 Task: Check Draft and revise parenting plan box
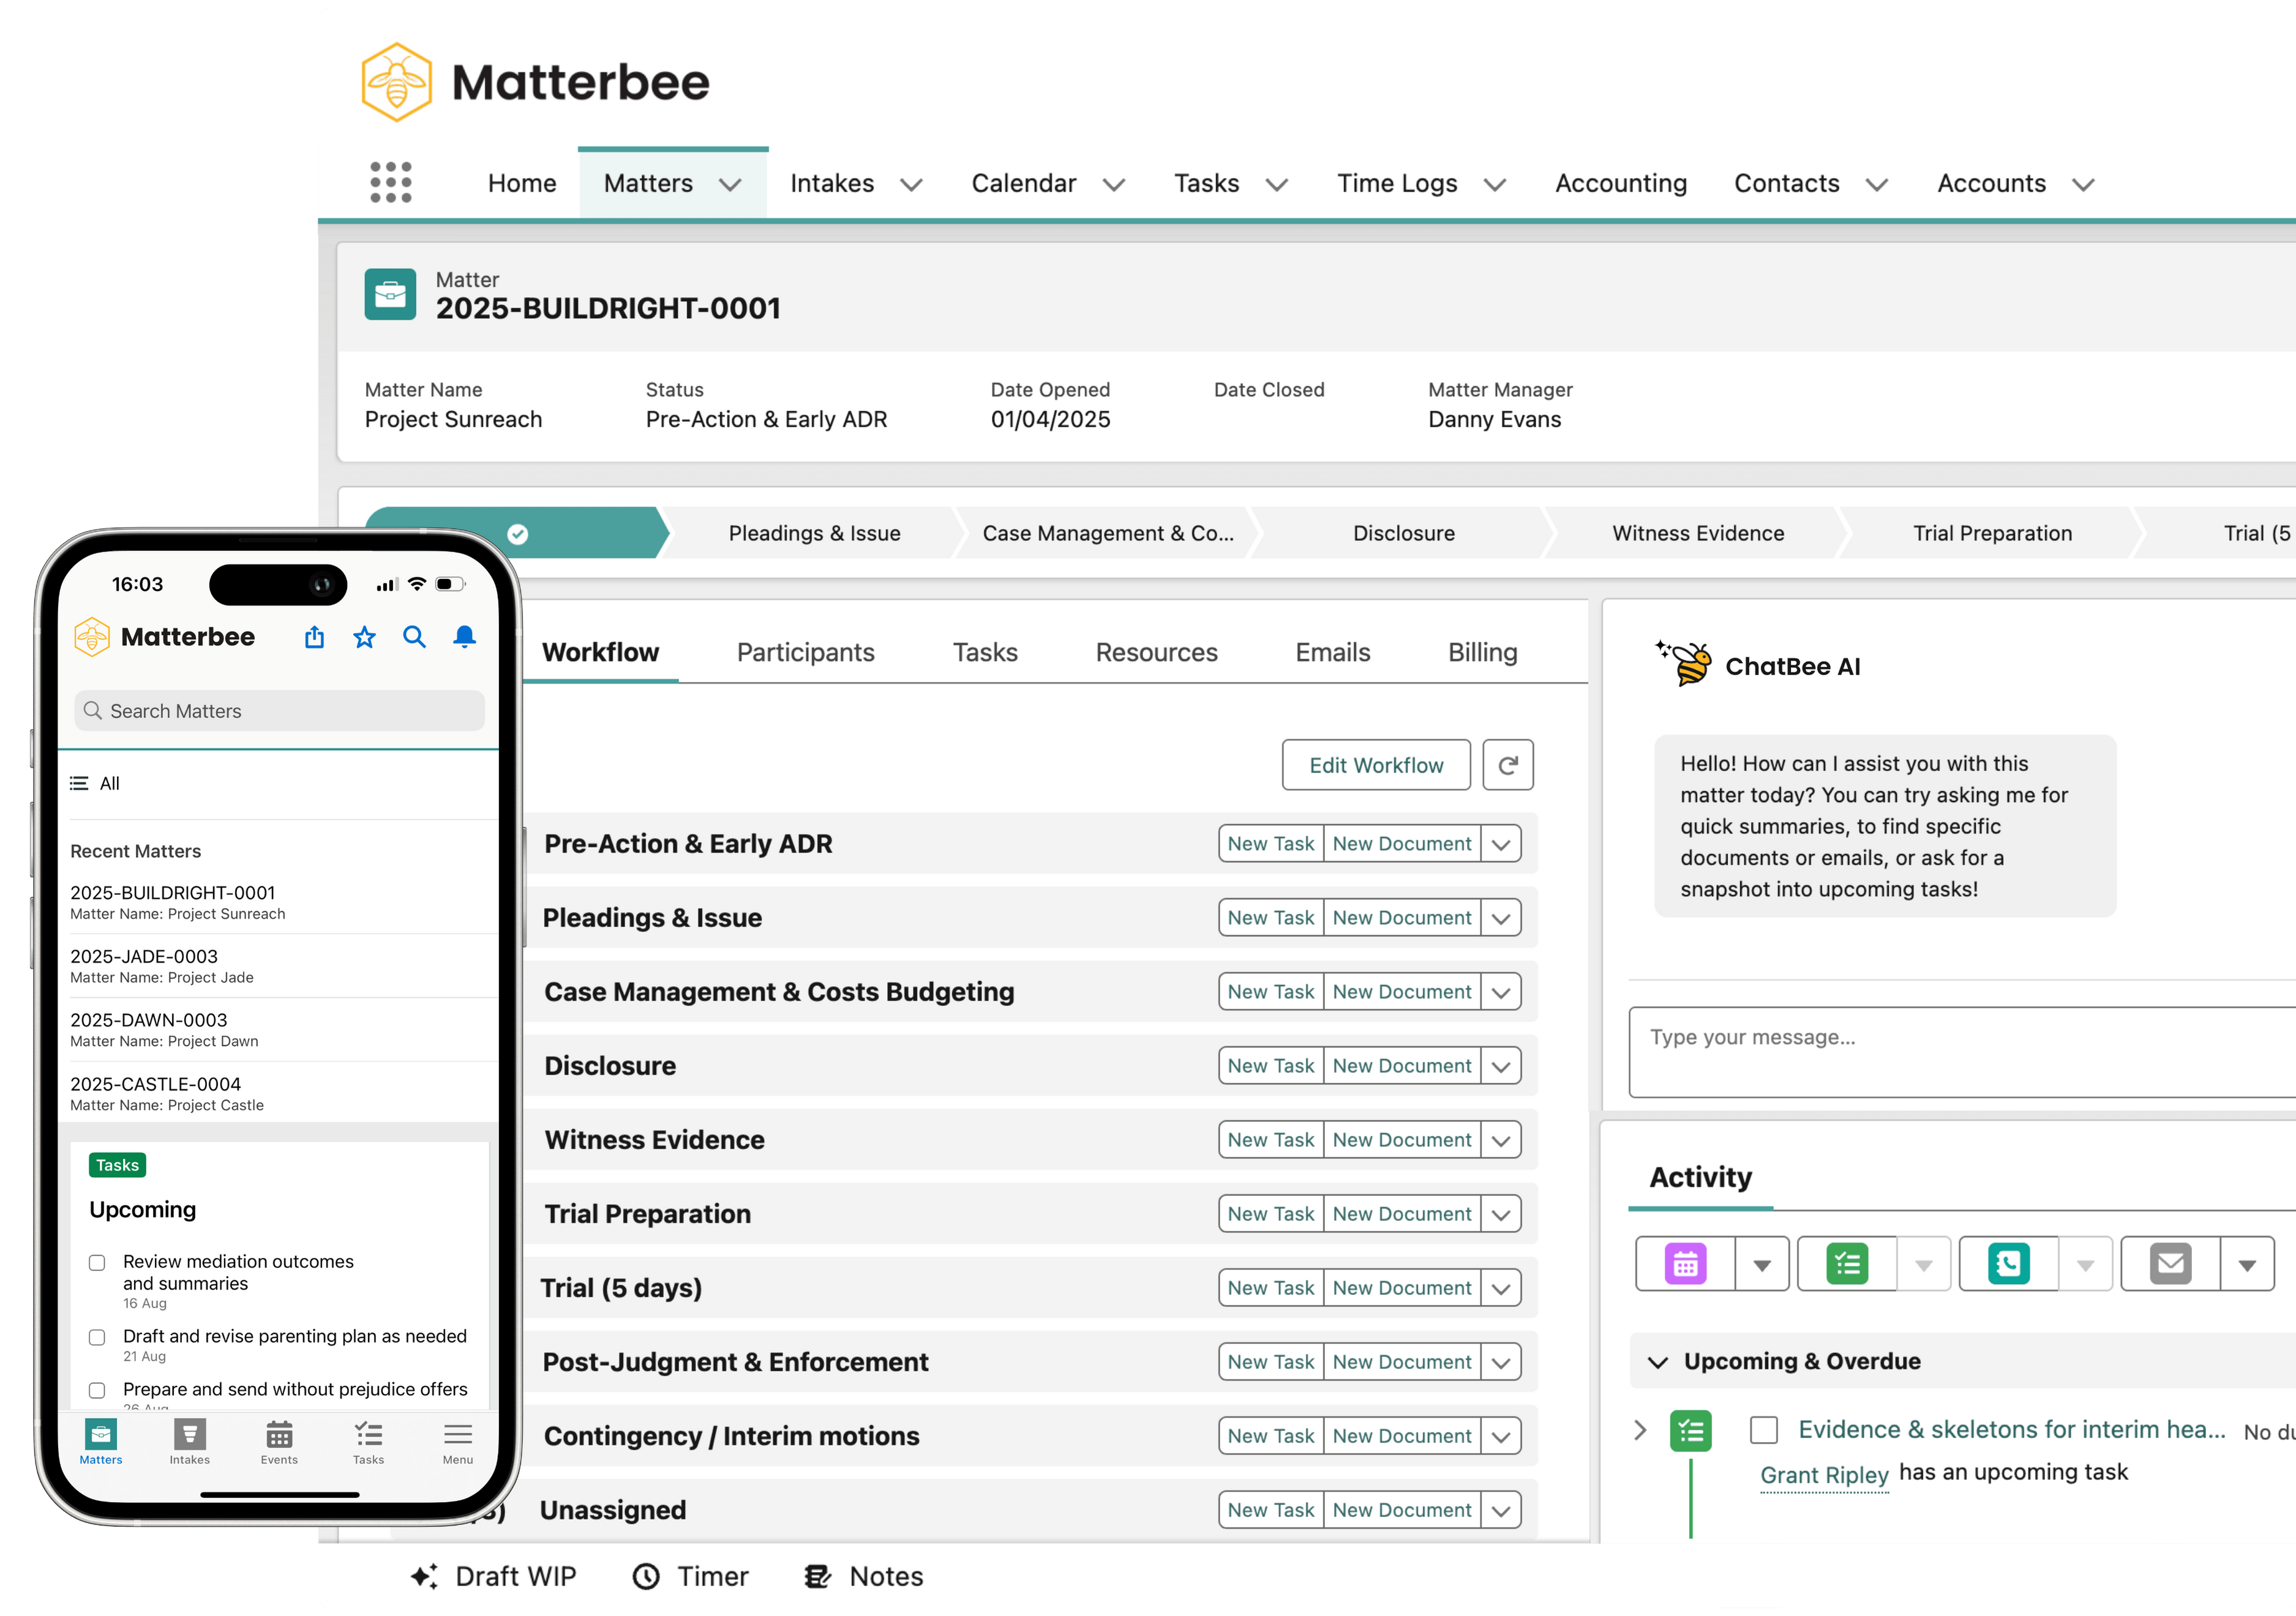click(x=97, y=1337)
